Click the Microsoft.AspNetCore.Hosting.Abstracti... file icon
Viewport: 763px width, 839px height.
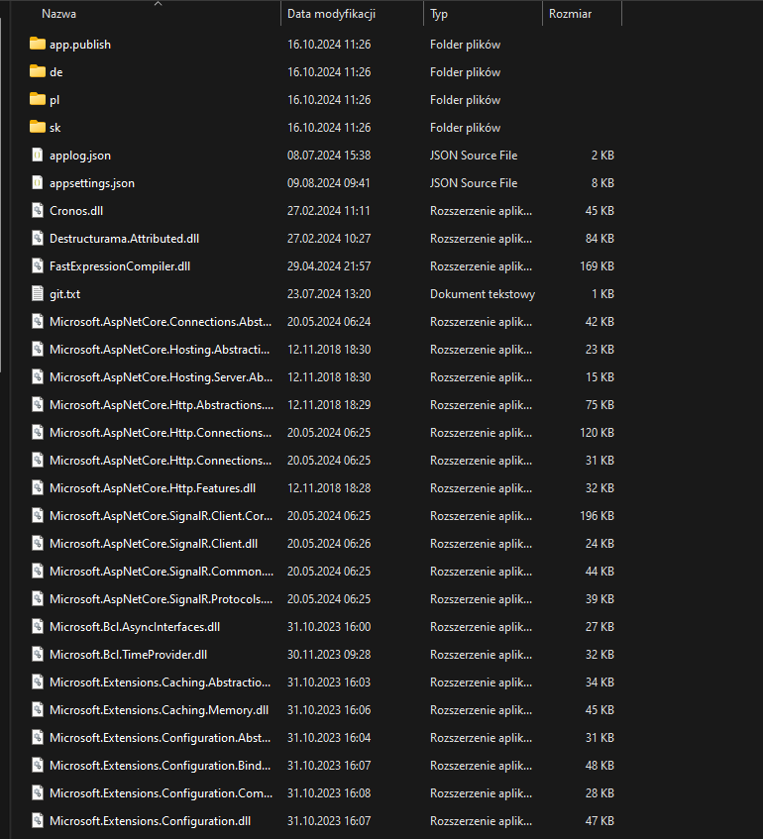tap(38, 350)
